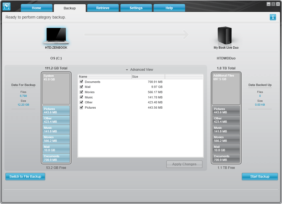The width and height of the screenshot is (282, 204).
Task: Click the 443.56 MB Pictures size cell
Action: tap(155, 108)
